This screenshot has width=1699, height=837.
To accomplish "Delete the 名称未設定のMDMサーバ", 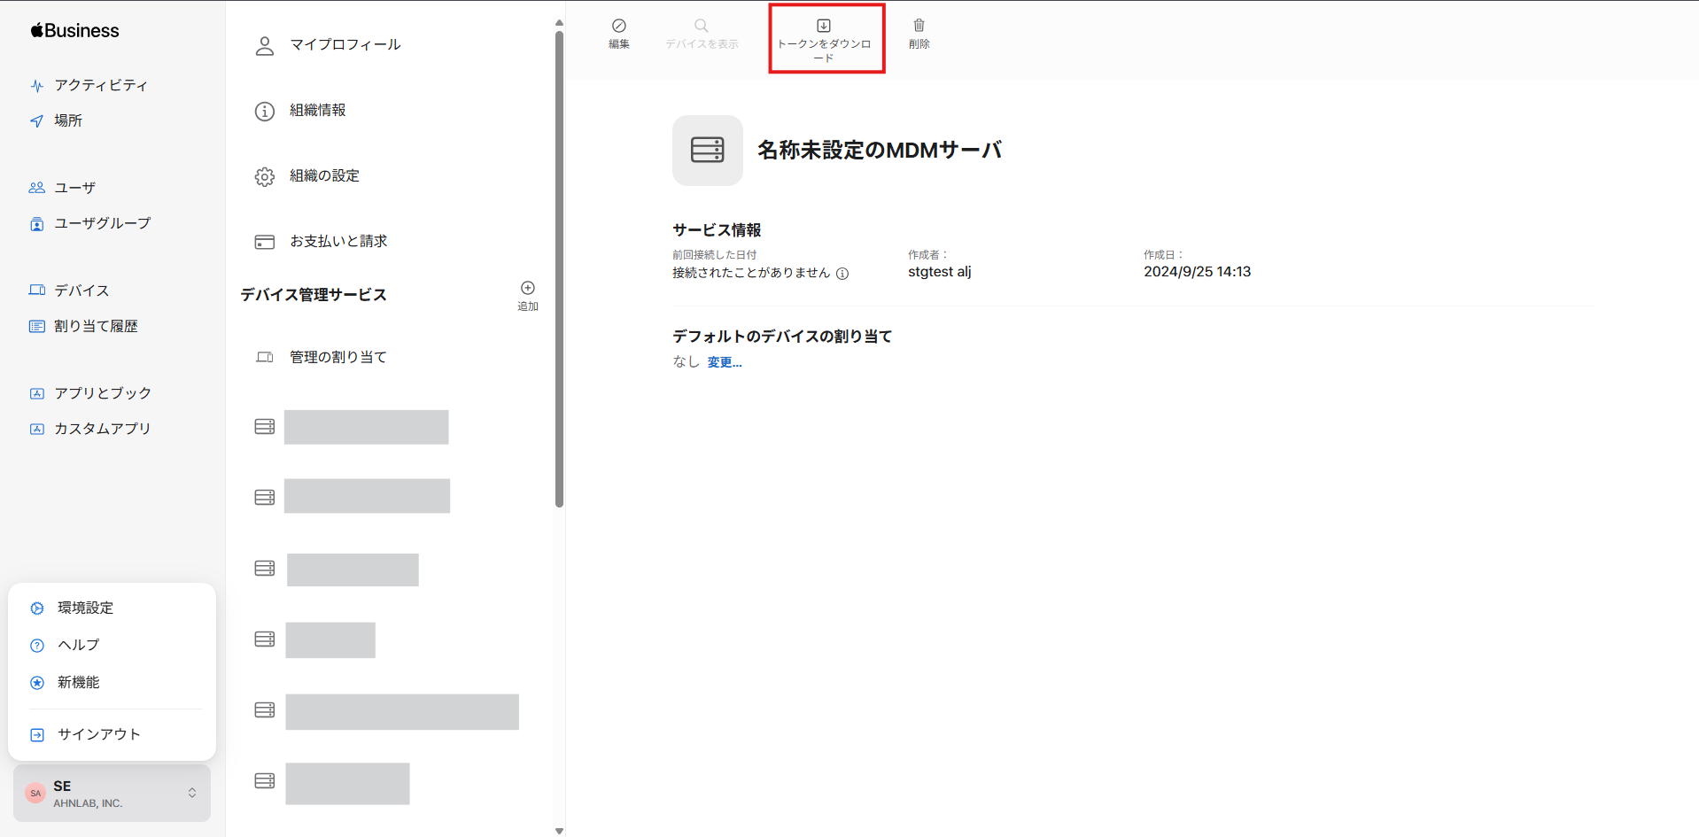I will click(x=919, y=34).
